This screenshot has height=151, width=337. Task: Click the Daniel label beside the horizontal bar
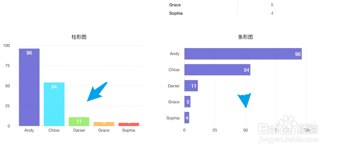pos(174,86)
